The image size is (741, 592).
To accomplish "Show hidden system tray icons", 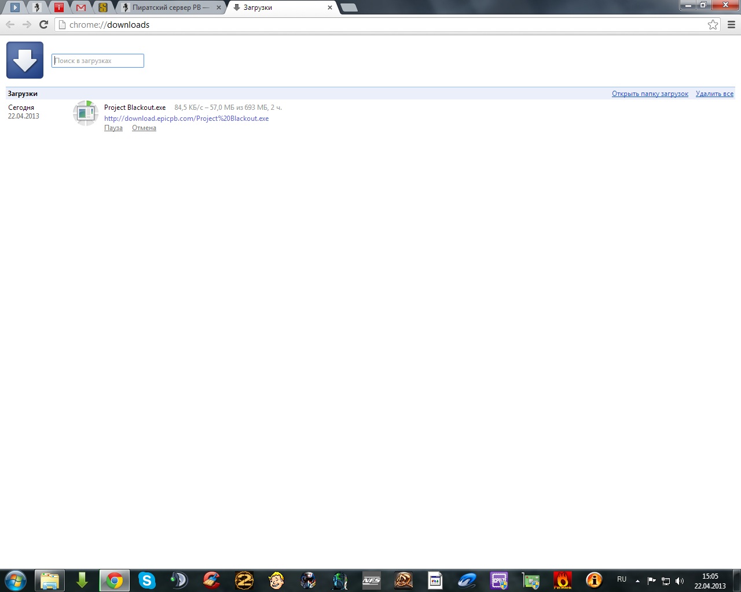I will (x=637, y=581).
